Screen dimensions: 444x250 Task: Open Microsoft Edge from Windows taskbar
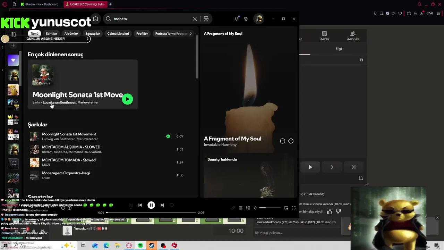[106, 245]
